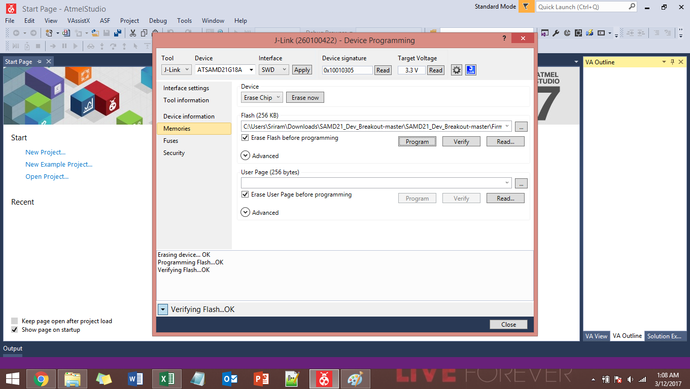Click the chip Device Pack Manager icon
The image size is (690, 389).
click(578, 33)
